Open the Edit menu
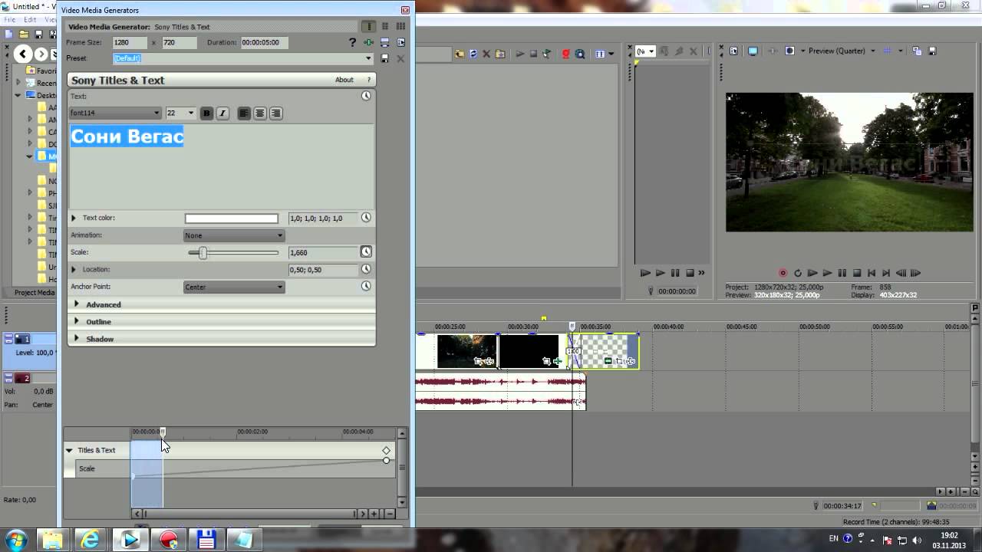982x552 pixels. pyautogui.click(x=30, y=19)
